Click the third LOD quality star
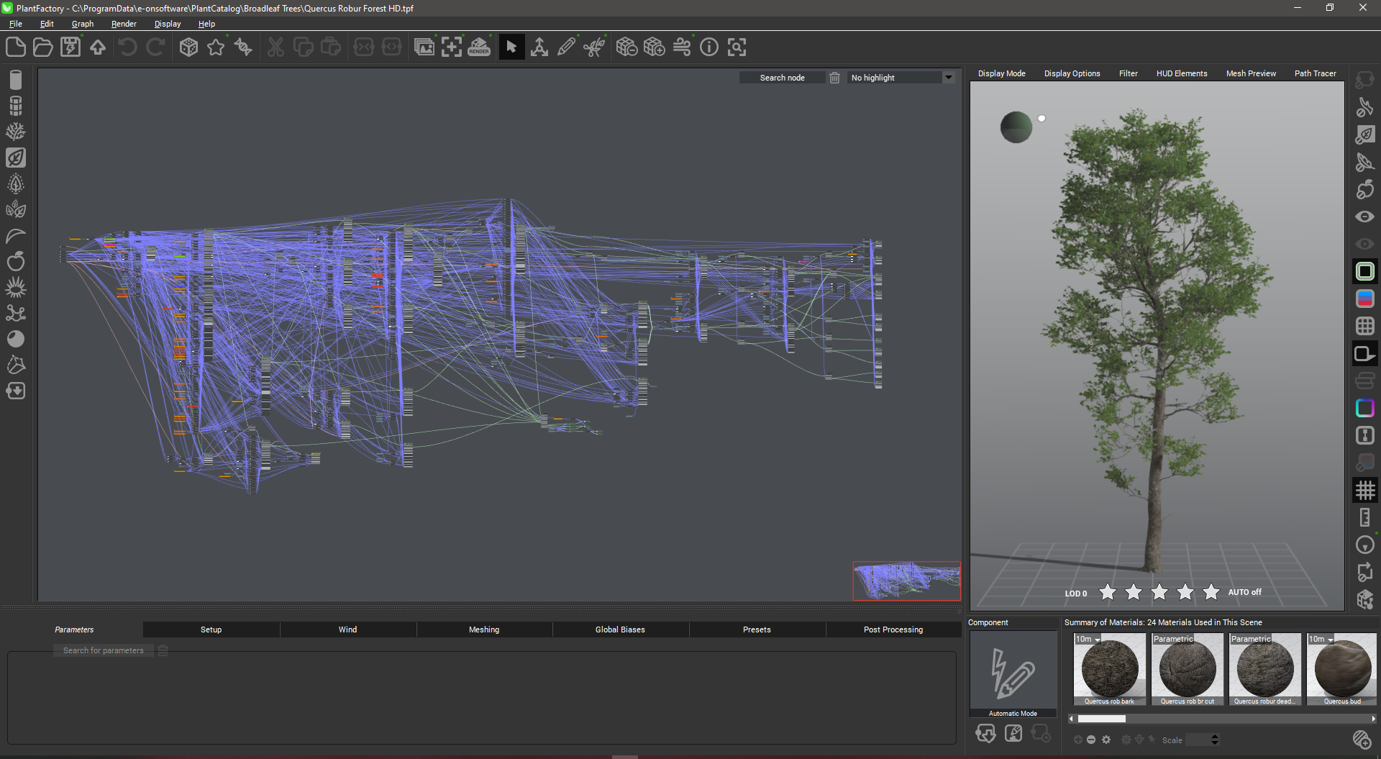The width and height of the screenshot is (1381, 759). click(1159, 592)
